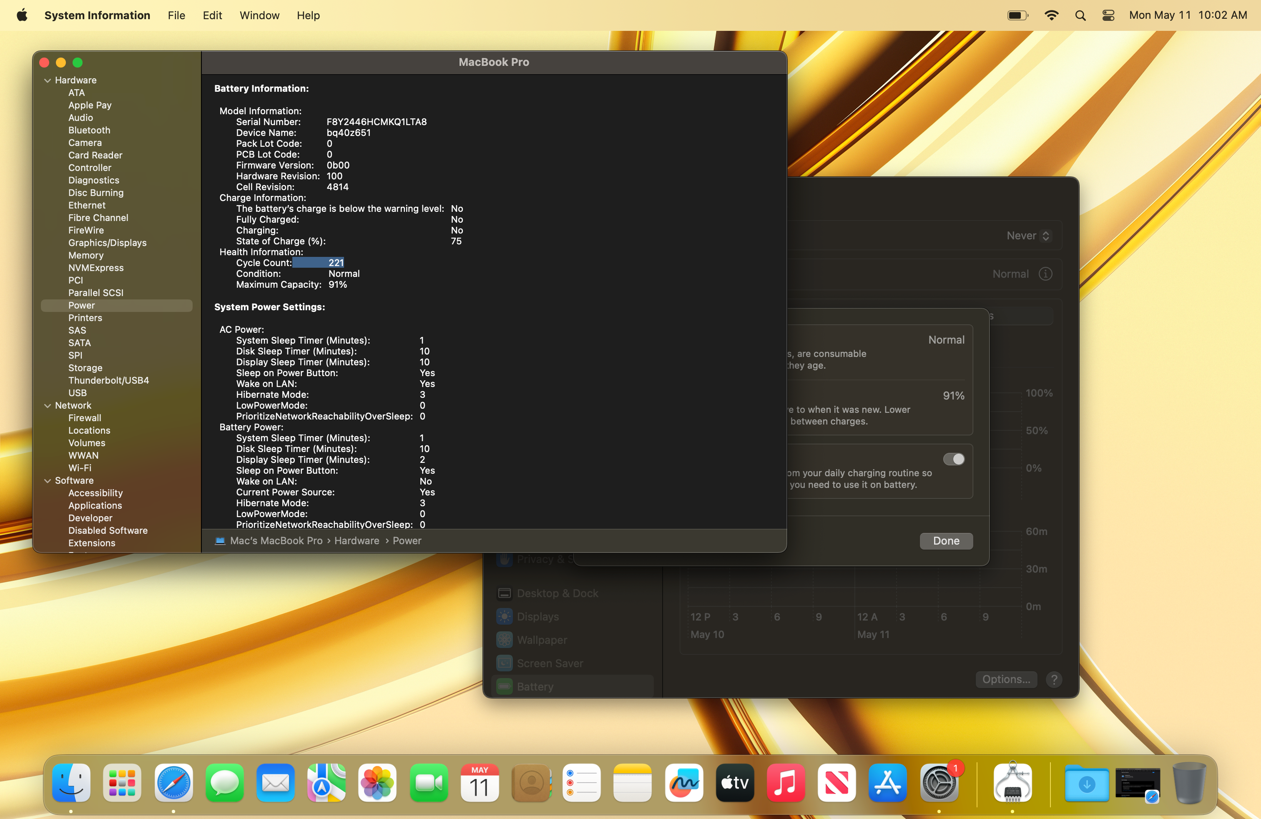Open Mail app in the Dock
This screenshot has width=1261, height=819.
[x=276, y=782]
